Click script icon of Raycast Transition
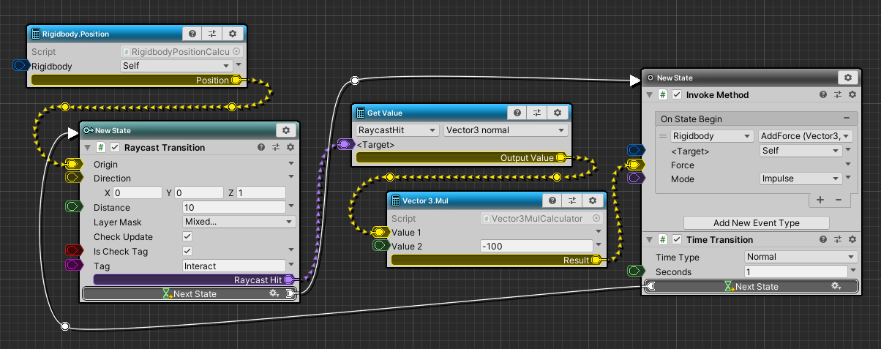The width and height of the screenshot is (881, 349). (102, 147)
